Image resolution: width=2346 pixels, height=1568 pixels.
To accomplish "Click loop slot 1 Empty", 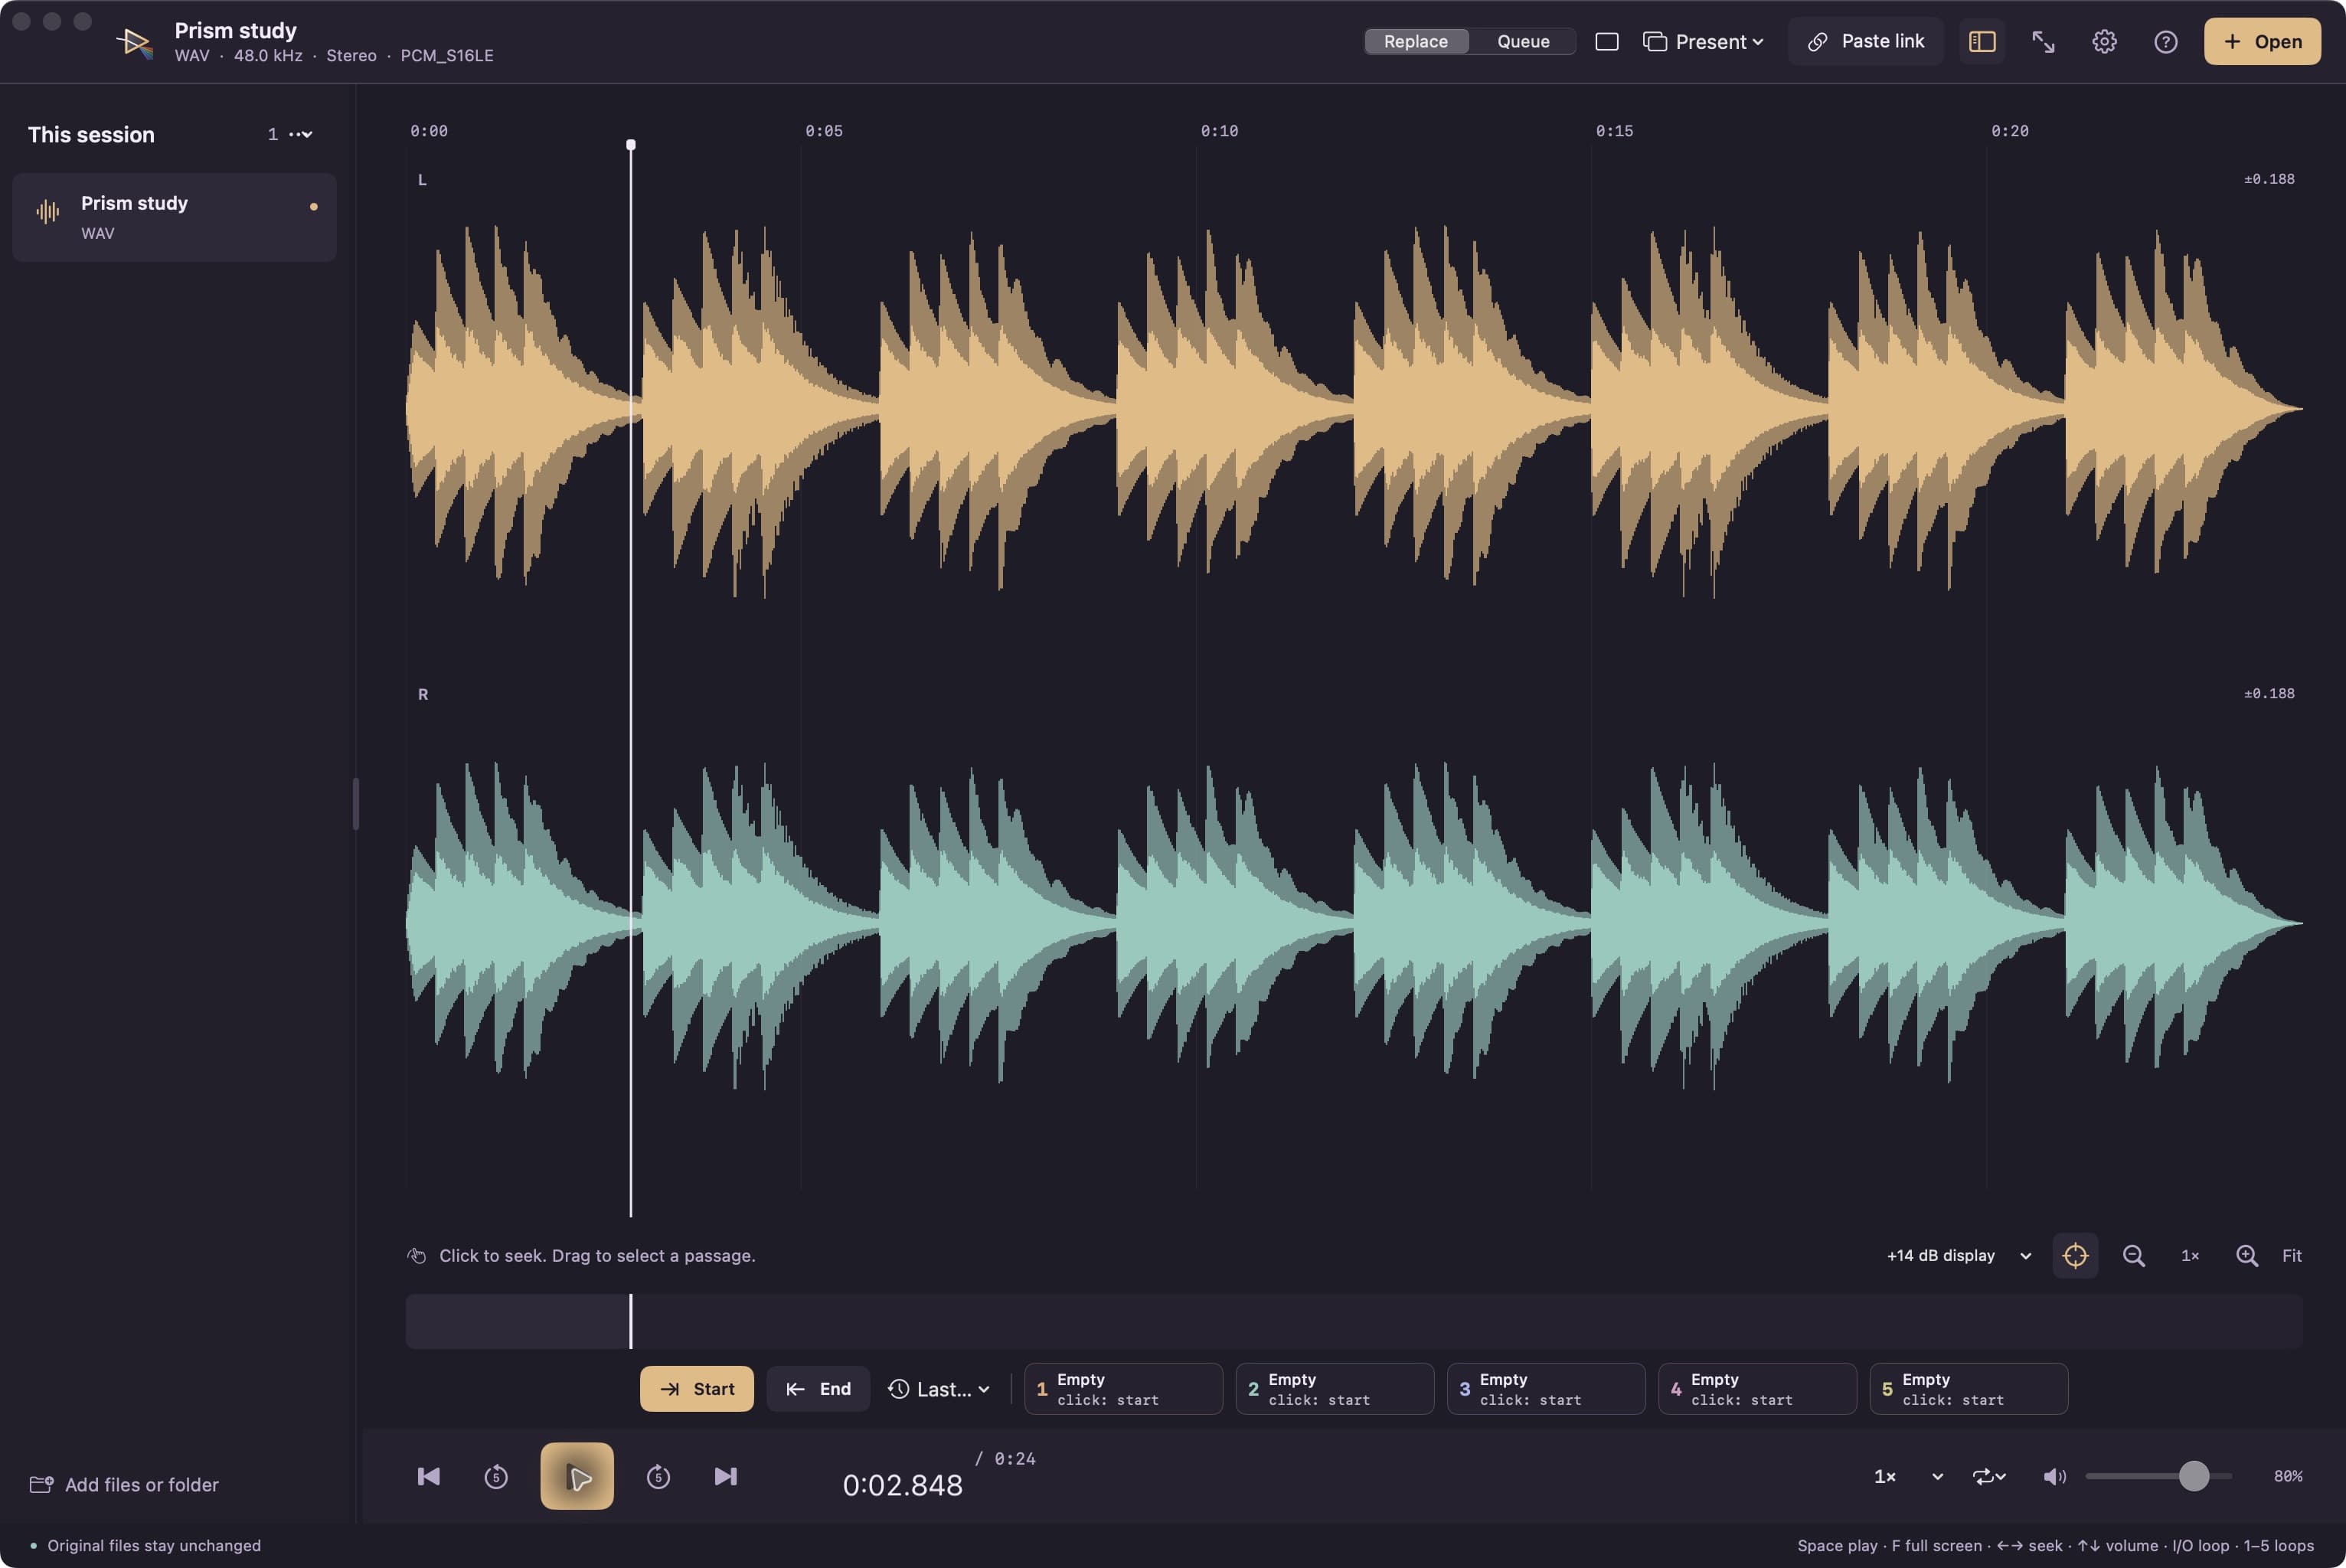I will (x=1123, y=1389).
